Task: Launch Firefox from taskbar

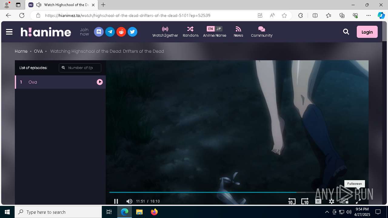Action: pyautogui.click(x=154, y=212)
